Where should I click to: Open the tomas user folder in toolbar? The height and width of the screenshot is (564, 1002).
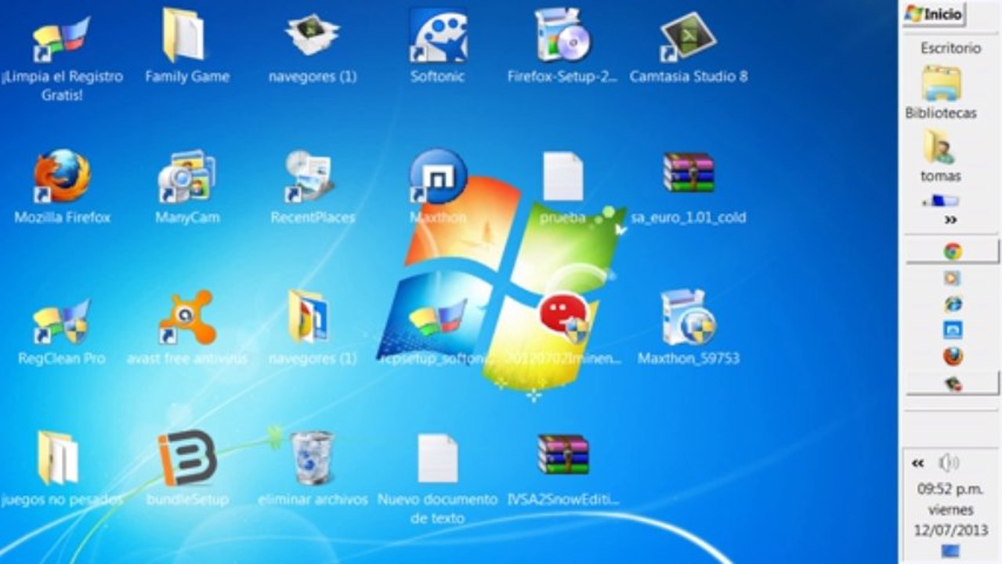941,156
